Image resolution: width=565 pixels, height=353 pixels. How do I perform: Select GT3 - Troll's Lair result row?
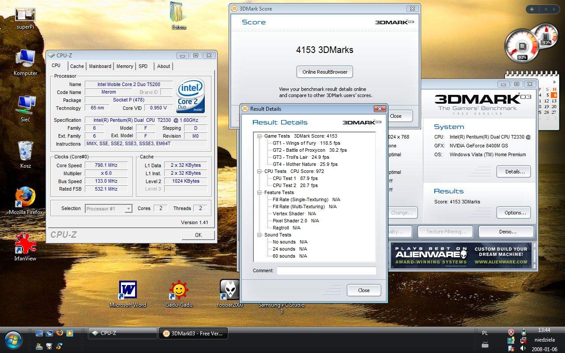coord(301,157)
